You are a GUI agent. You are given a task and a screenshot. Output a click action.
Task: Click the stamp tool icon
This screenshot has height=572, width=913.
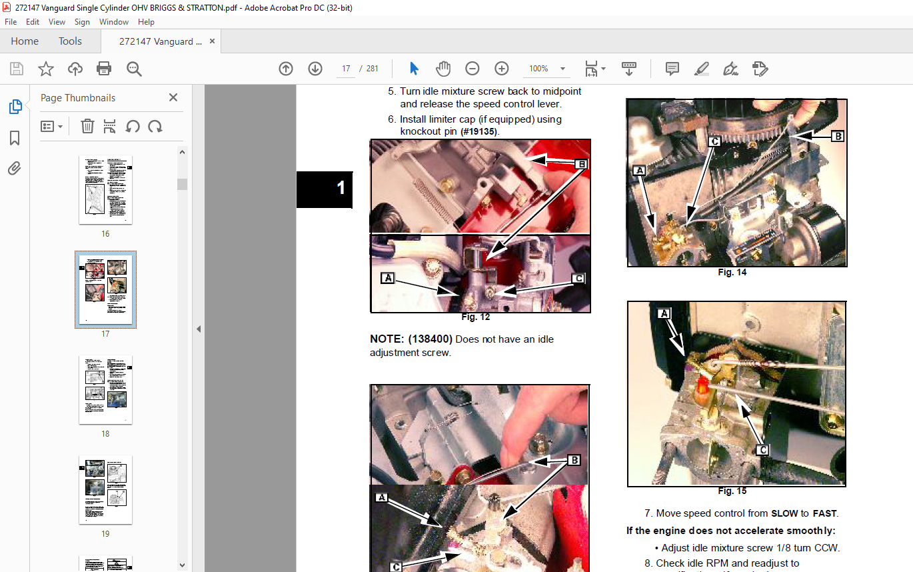point(760,69)
